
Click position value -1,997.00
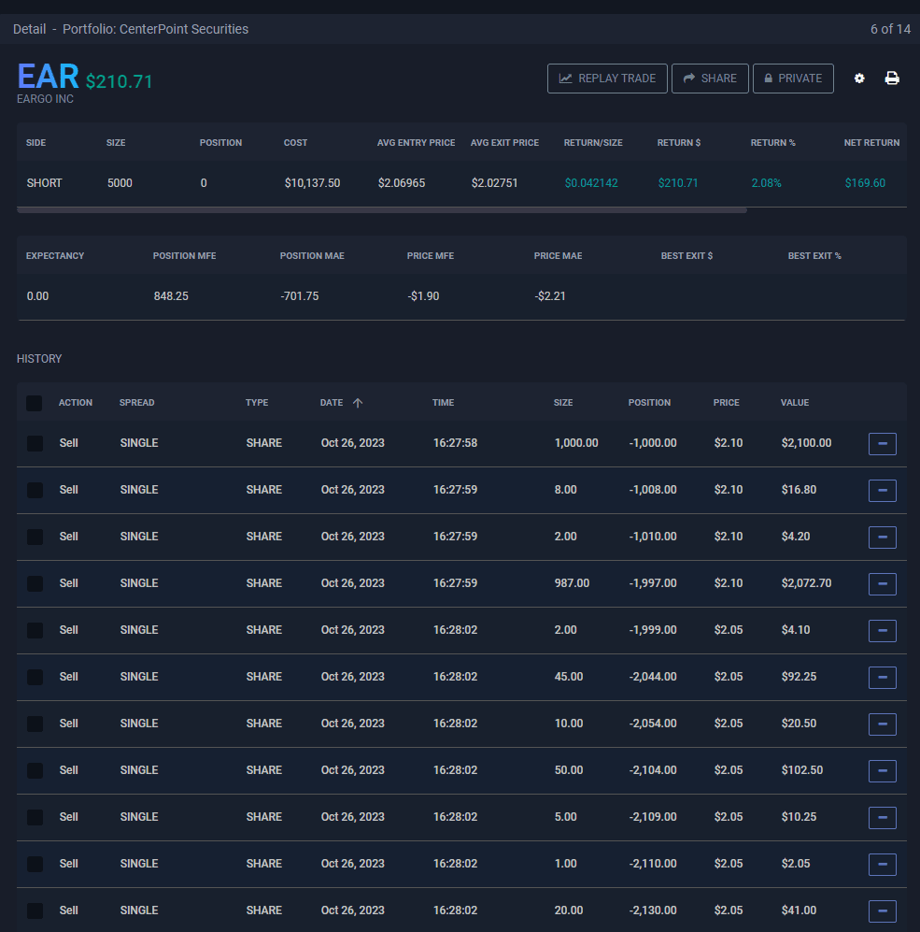click(653, 583)
